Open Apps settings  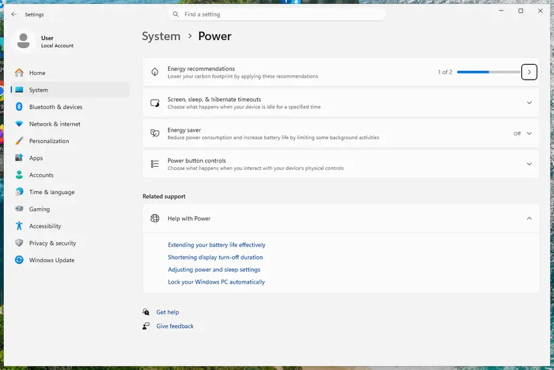pyautogui.click(x=70, y=158)
